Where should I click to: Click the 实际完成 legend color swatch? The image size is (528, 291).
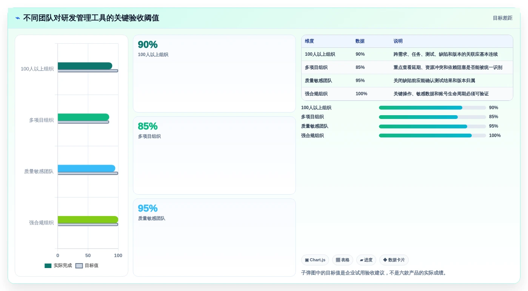tap(48, 265)
